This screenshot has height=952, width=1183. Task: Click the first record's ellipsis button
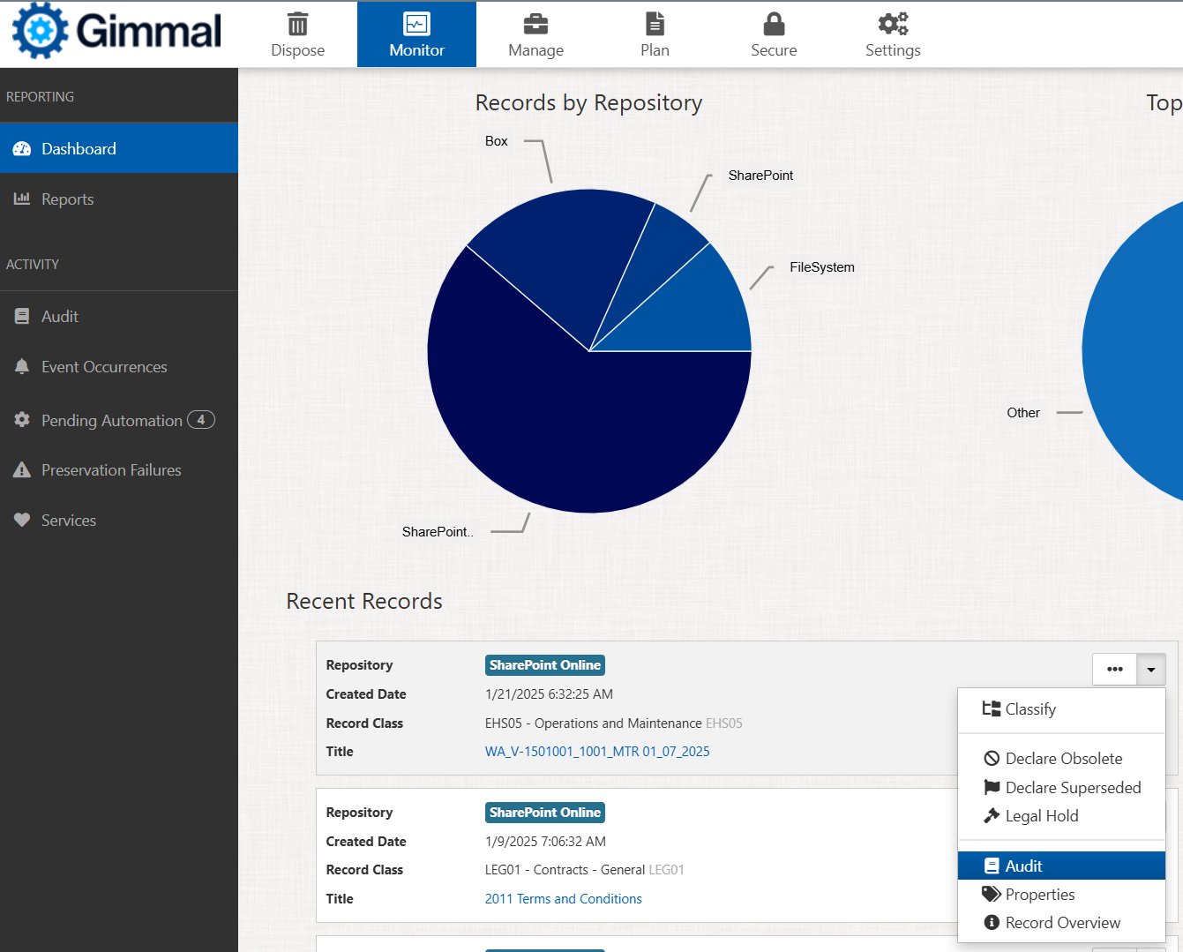click(x=1115, y=670)
